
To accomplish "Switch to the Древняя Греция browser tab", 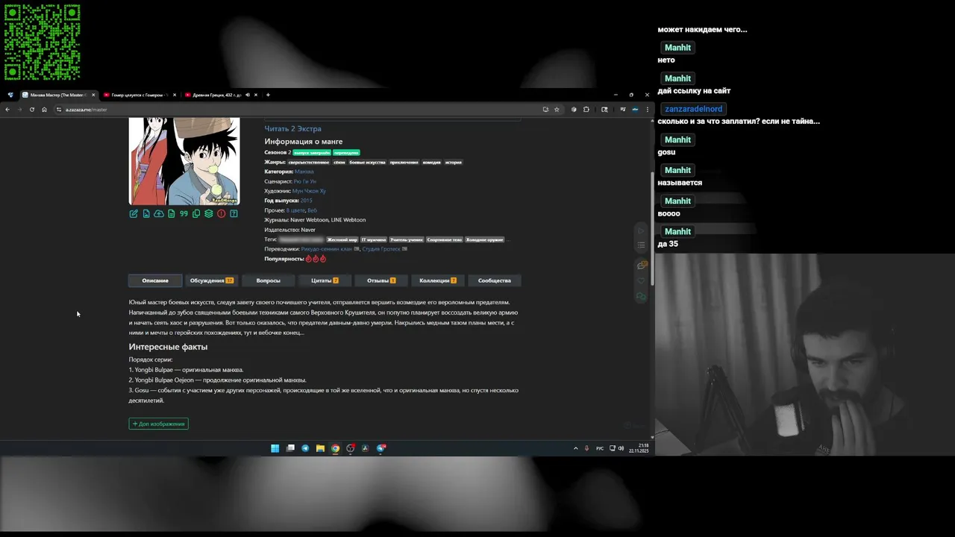I will point(220,95).
